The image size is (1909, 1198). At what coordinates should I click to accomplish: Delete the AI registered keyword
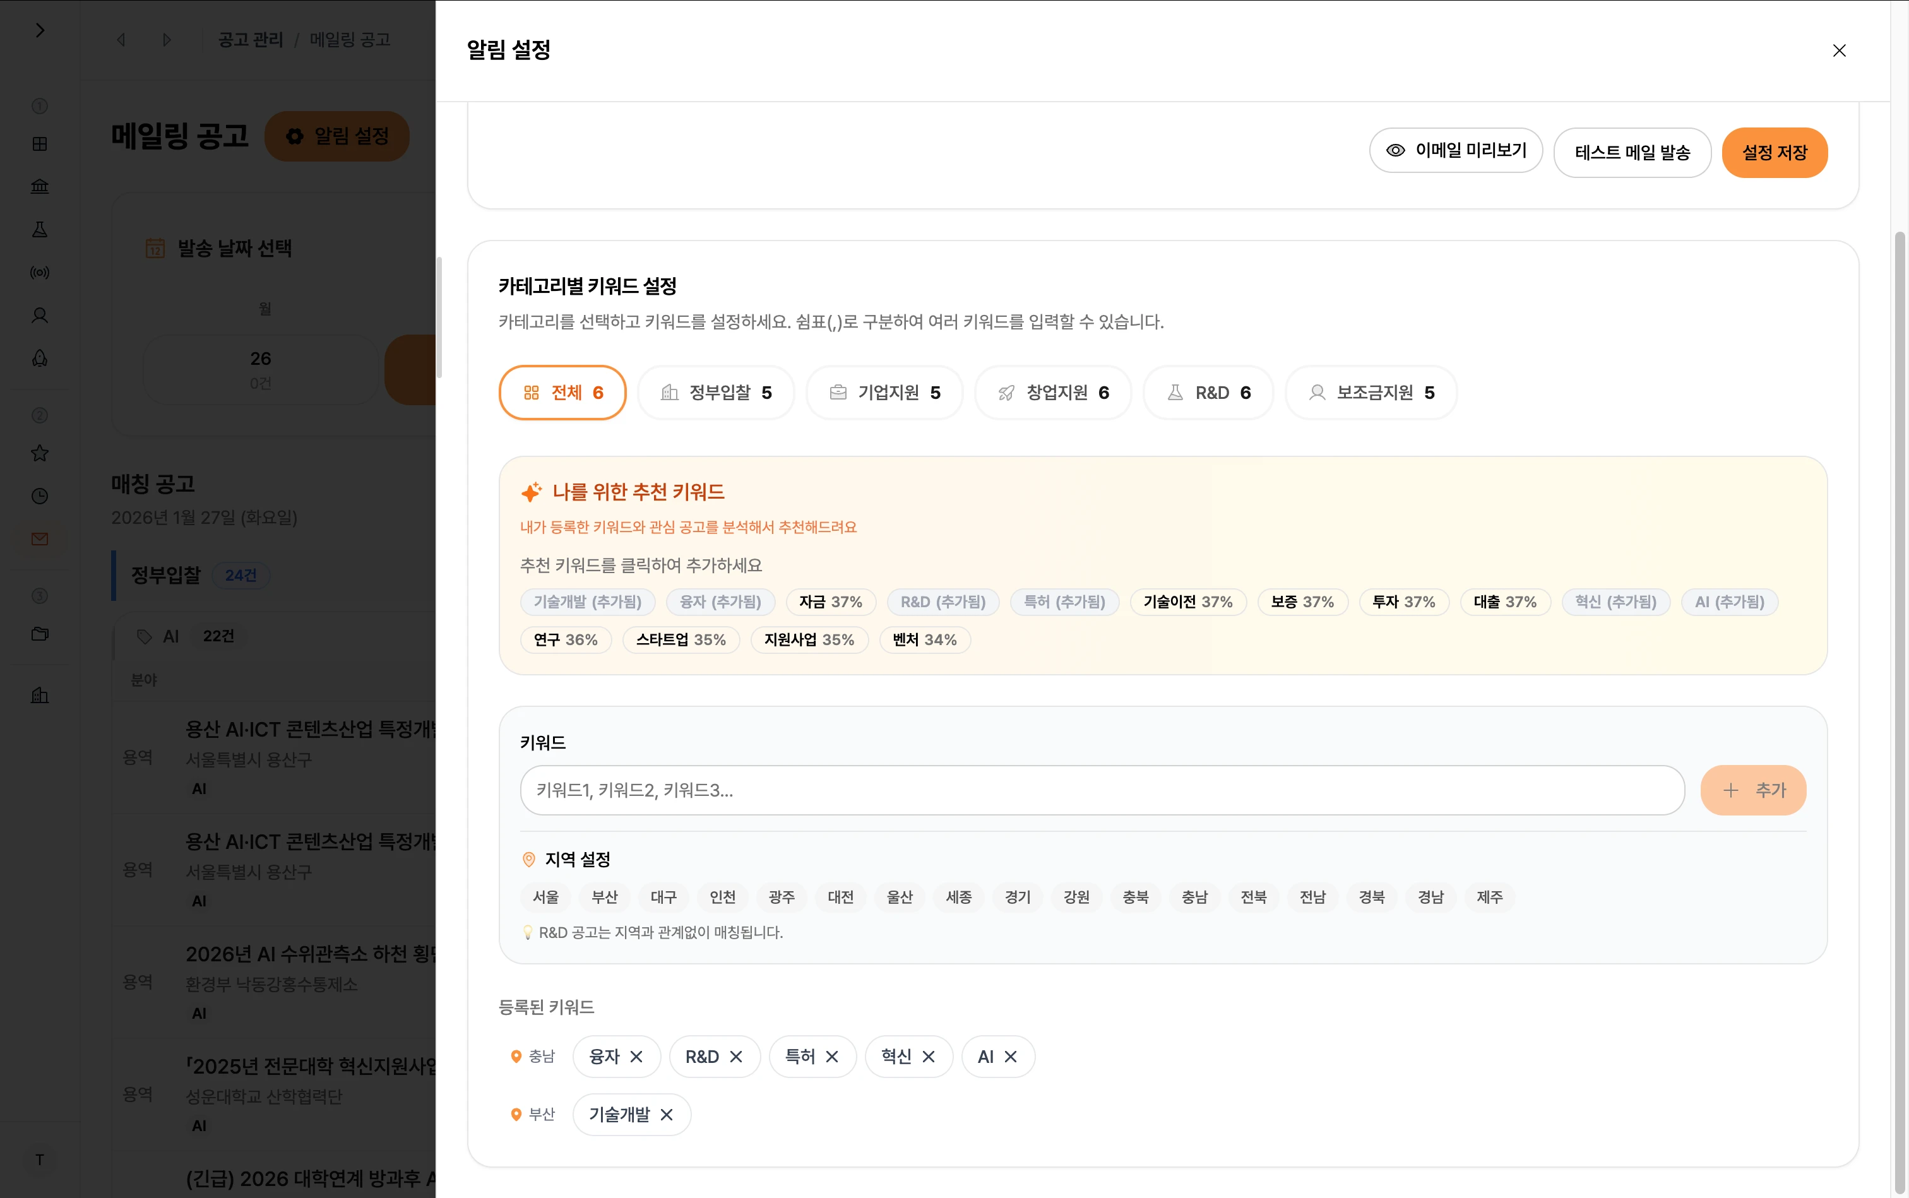tap(1010, 1057)
